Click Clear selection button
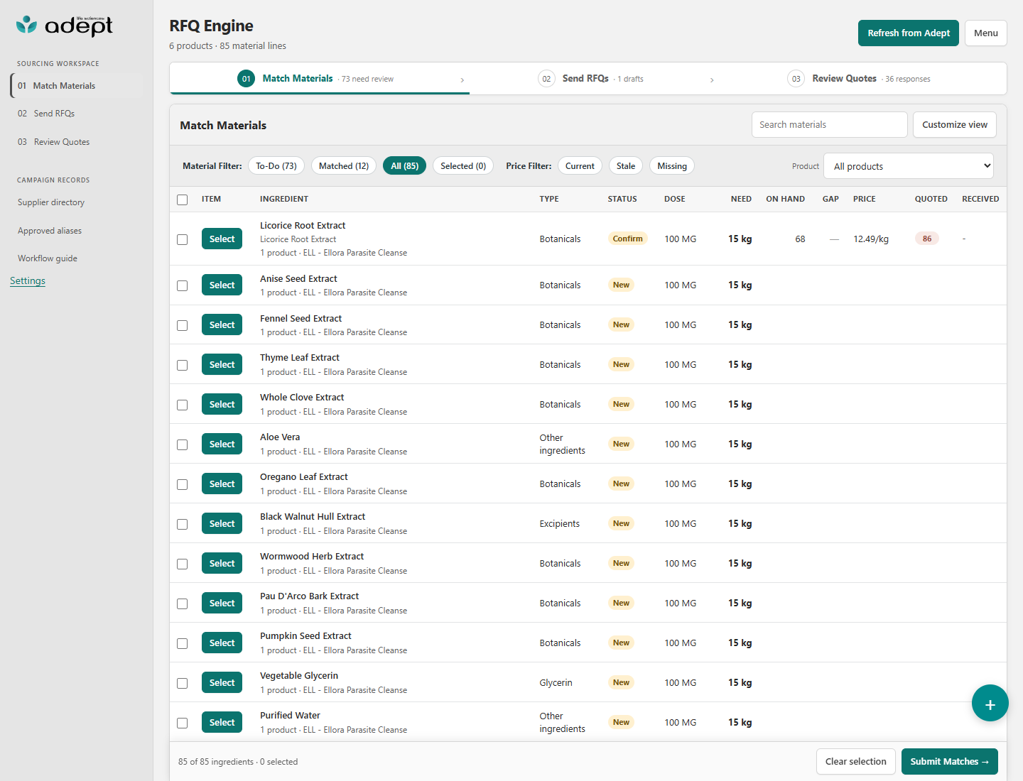The height and width of the screenshot is (781, 1023). tap(856, 761)
